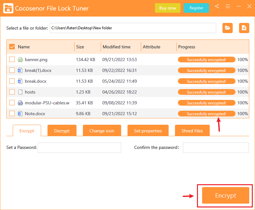The width and height of the screenshot is (255, 210).
Task: Open the hamburger menu icon
Action: point(228,6)
